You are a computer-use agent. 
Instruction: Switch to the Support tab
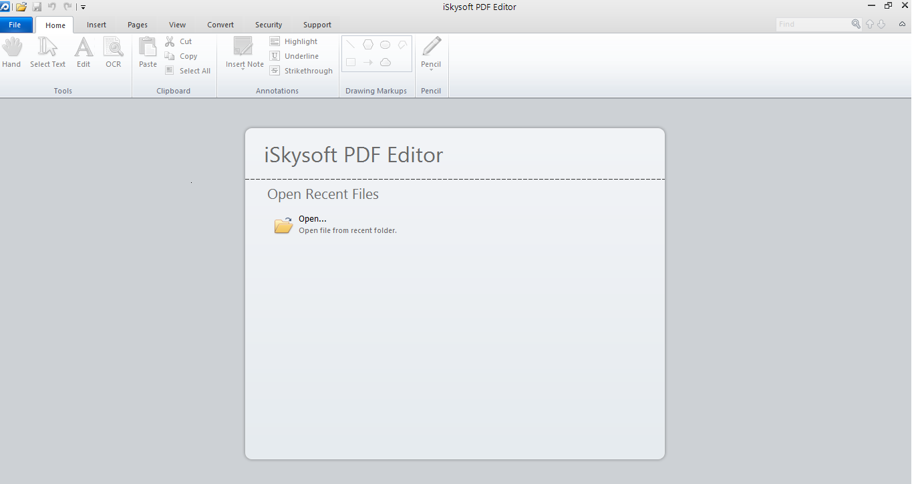(317, 25)
